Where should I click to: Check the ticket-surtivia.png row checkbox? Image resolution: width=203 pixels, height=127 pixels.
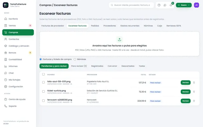tap(43, 91)
